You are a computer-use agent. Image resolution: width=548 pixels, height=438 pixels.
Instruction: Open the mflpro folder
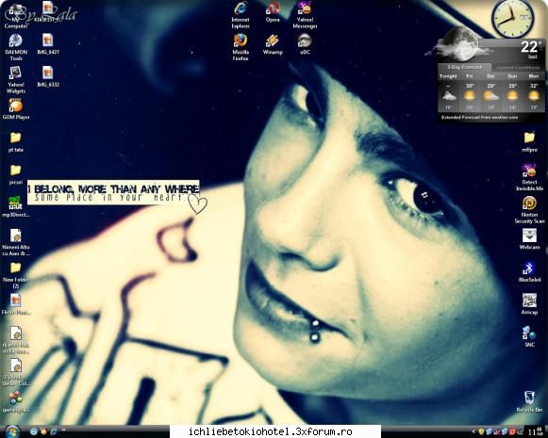[529, 141]
